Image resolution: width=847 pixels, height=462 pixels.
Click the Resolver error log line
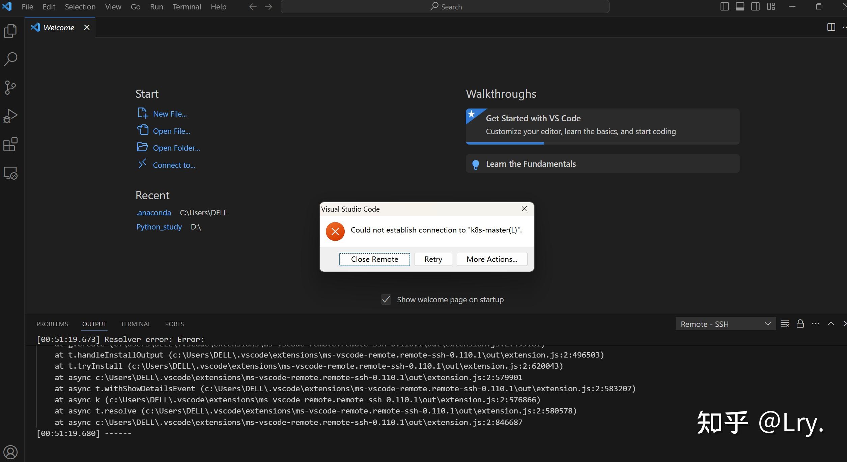[120, 339]
